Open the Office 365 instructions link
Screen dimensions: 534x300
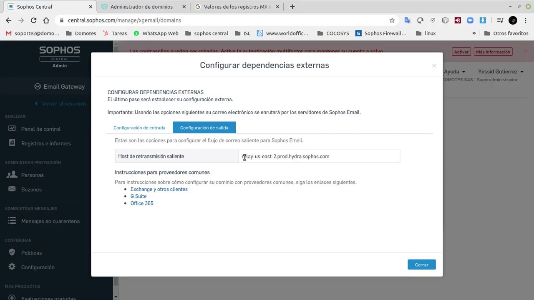point(142,203)
